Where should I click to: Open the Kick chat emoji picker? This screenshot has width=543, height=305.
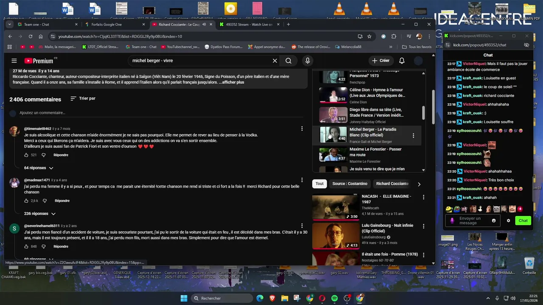[494, 221]
